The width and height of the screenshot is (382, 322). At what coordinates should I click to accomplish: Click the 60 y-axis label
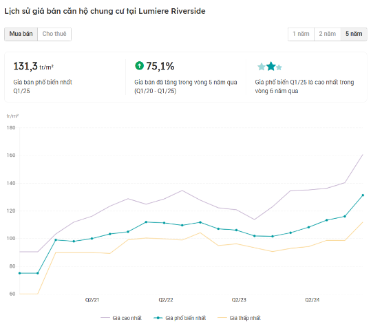(12, 294)
